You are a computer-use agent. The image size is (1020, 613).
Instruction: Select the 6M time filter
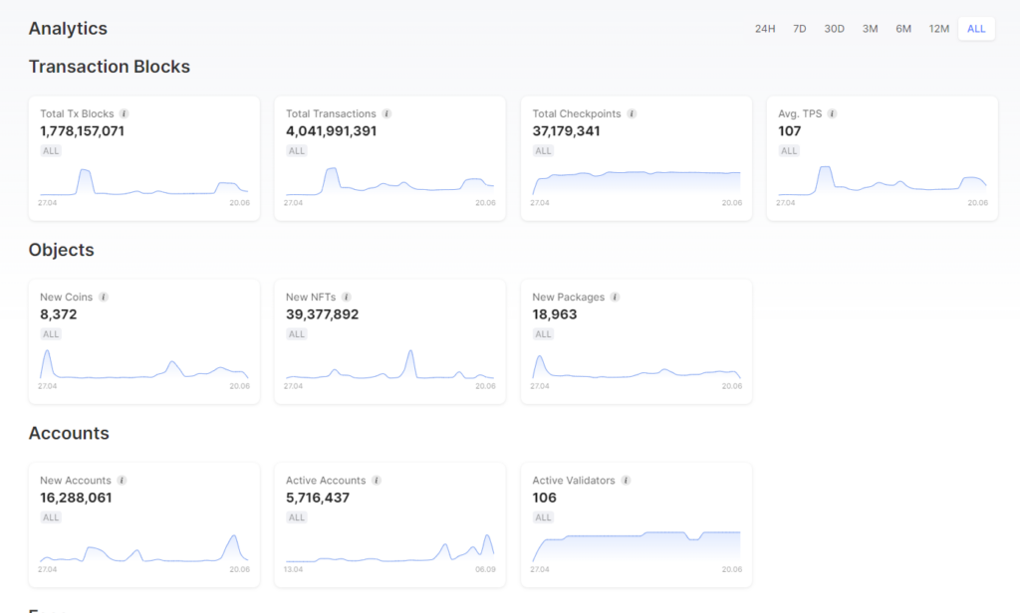903,29
